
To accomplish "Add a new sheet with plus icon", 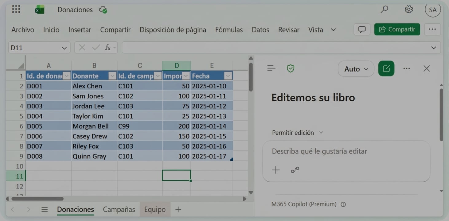I will pos(178,210).
